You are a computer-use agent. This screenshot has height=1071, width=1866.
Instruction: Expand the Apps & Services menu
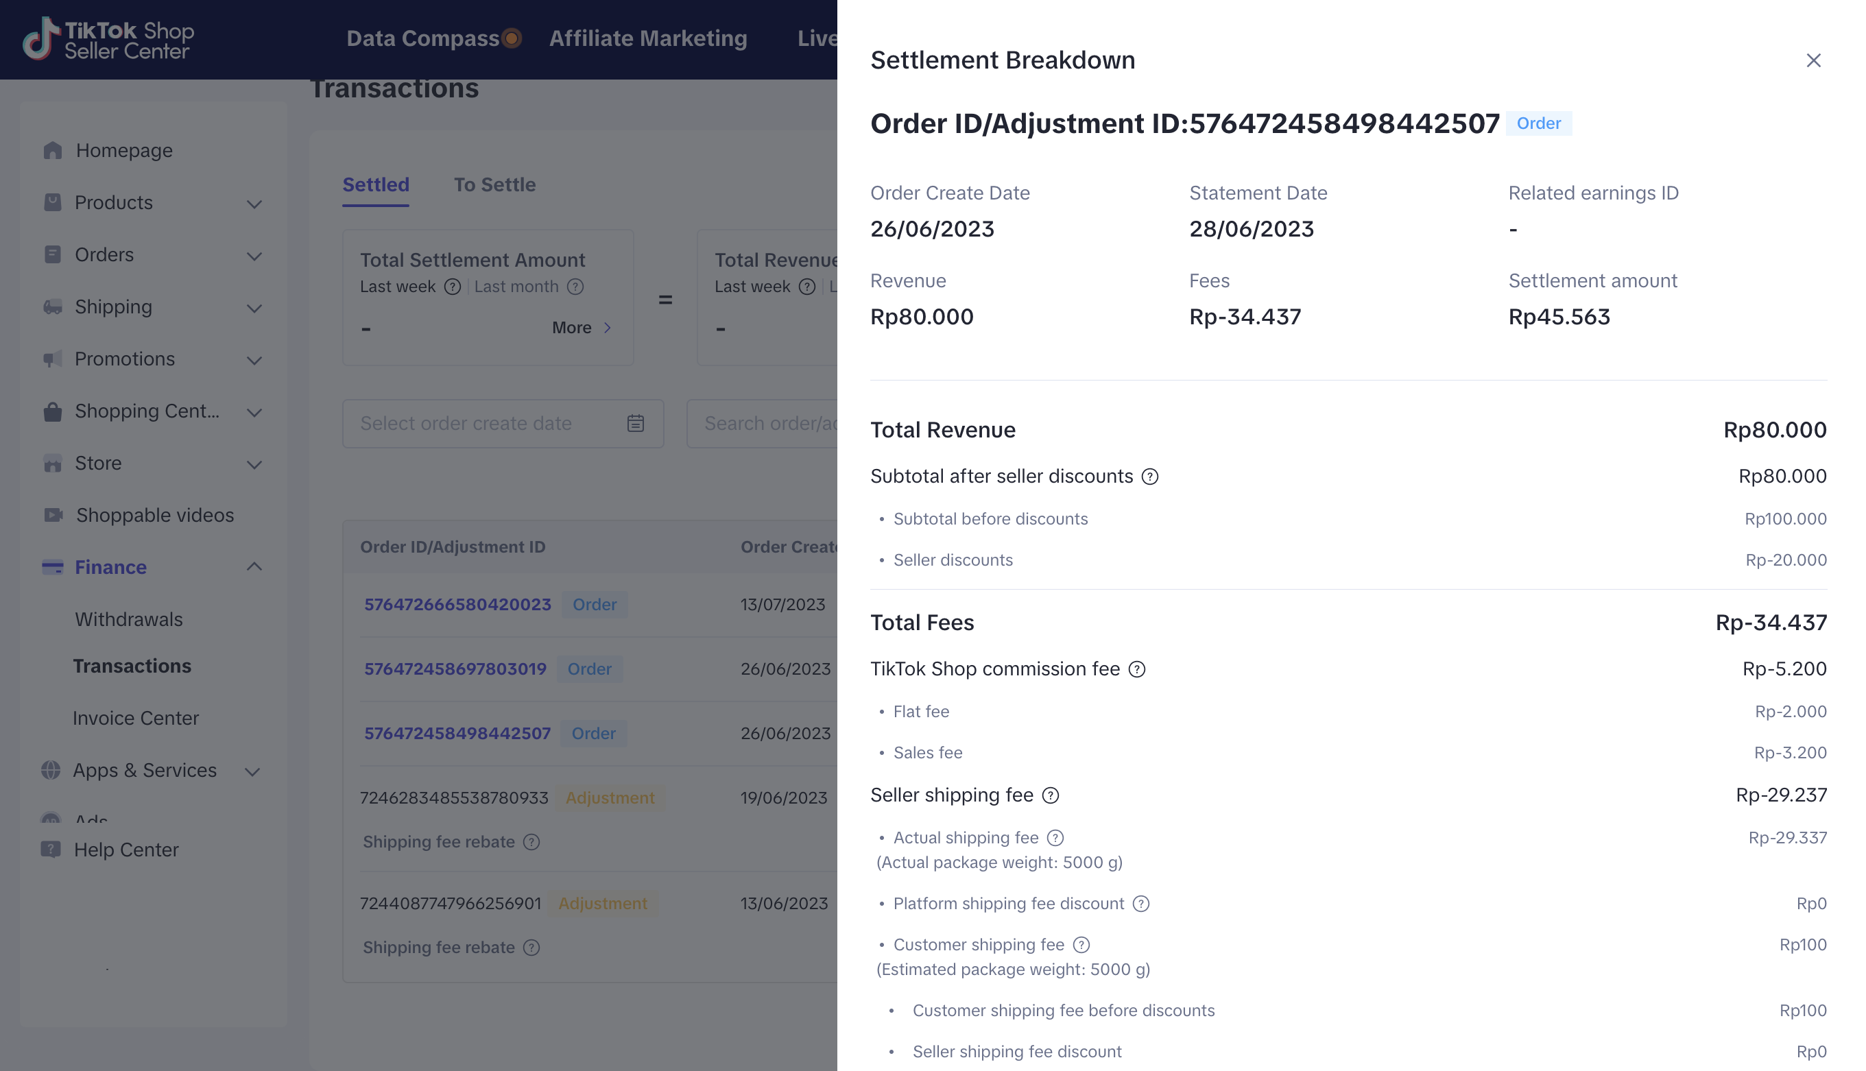[252, 771]
